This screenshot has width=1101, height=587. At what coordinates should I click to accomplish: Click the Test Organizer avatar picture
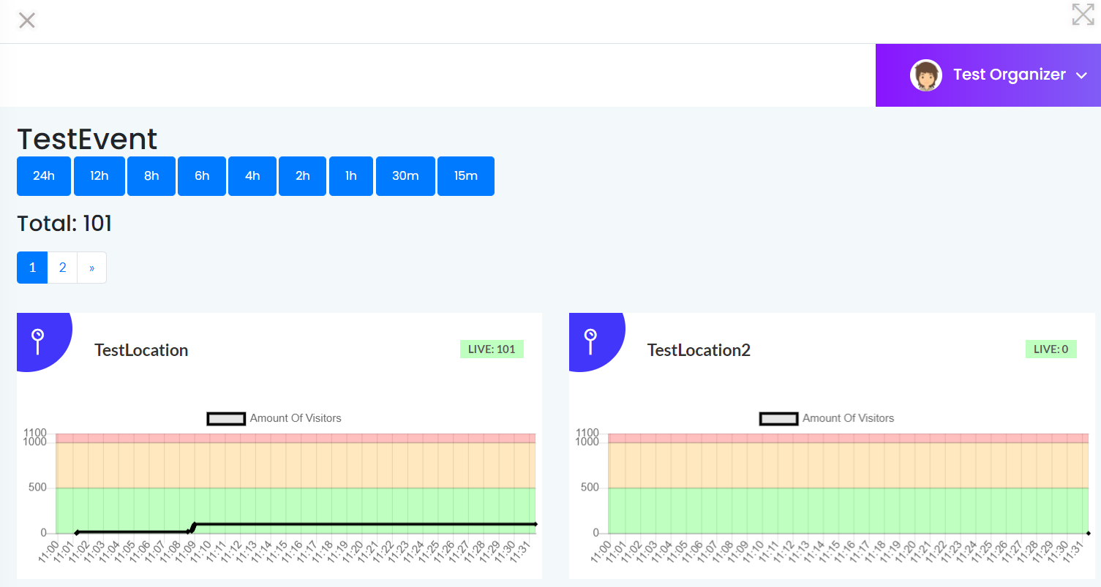tap(925, 75)
